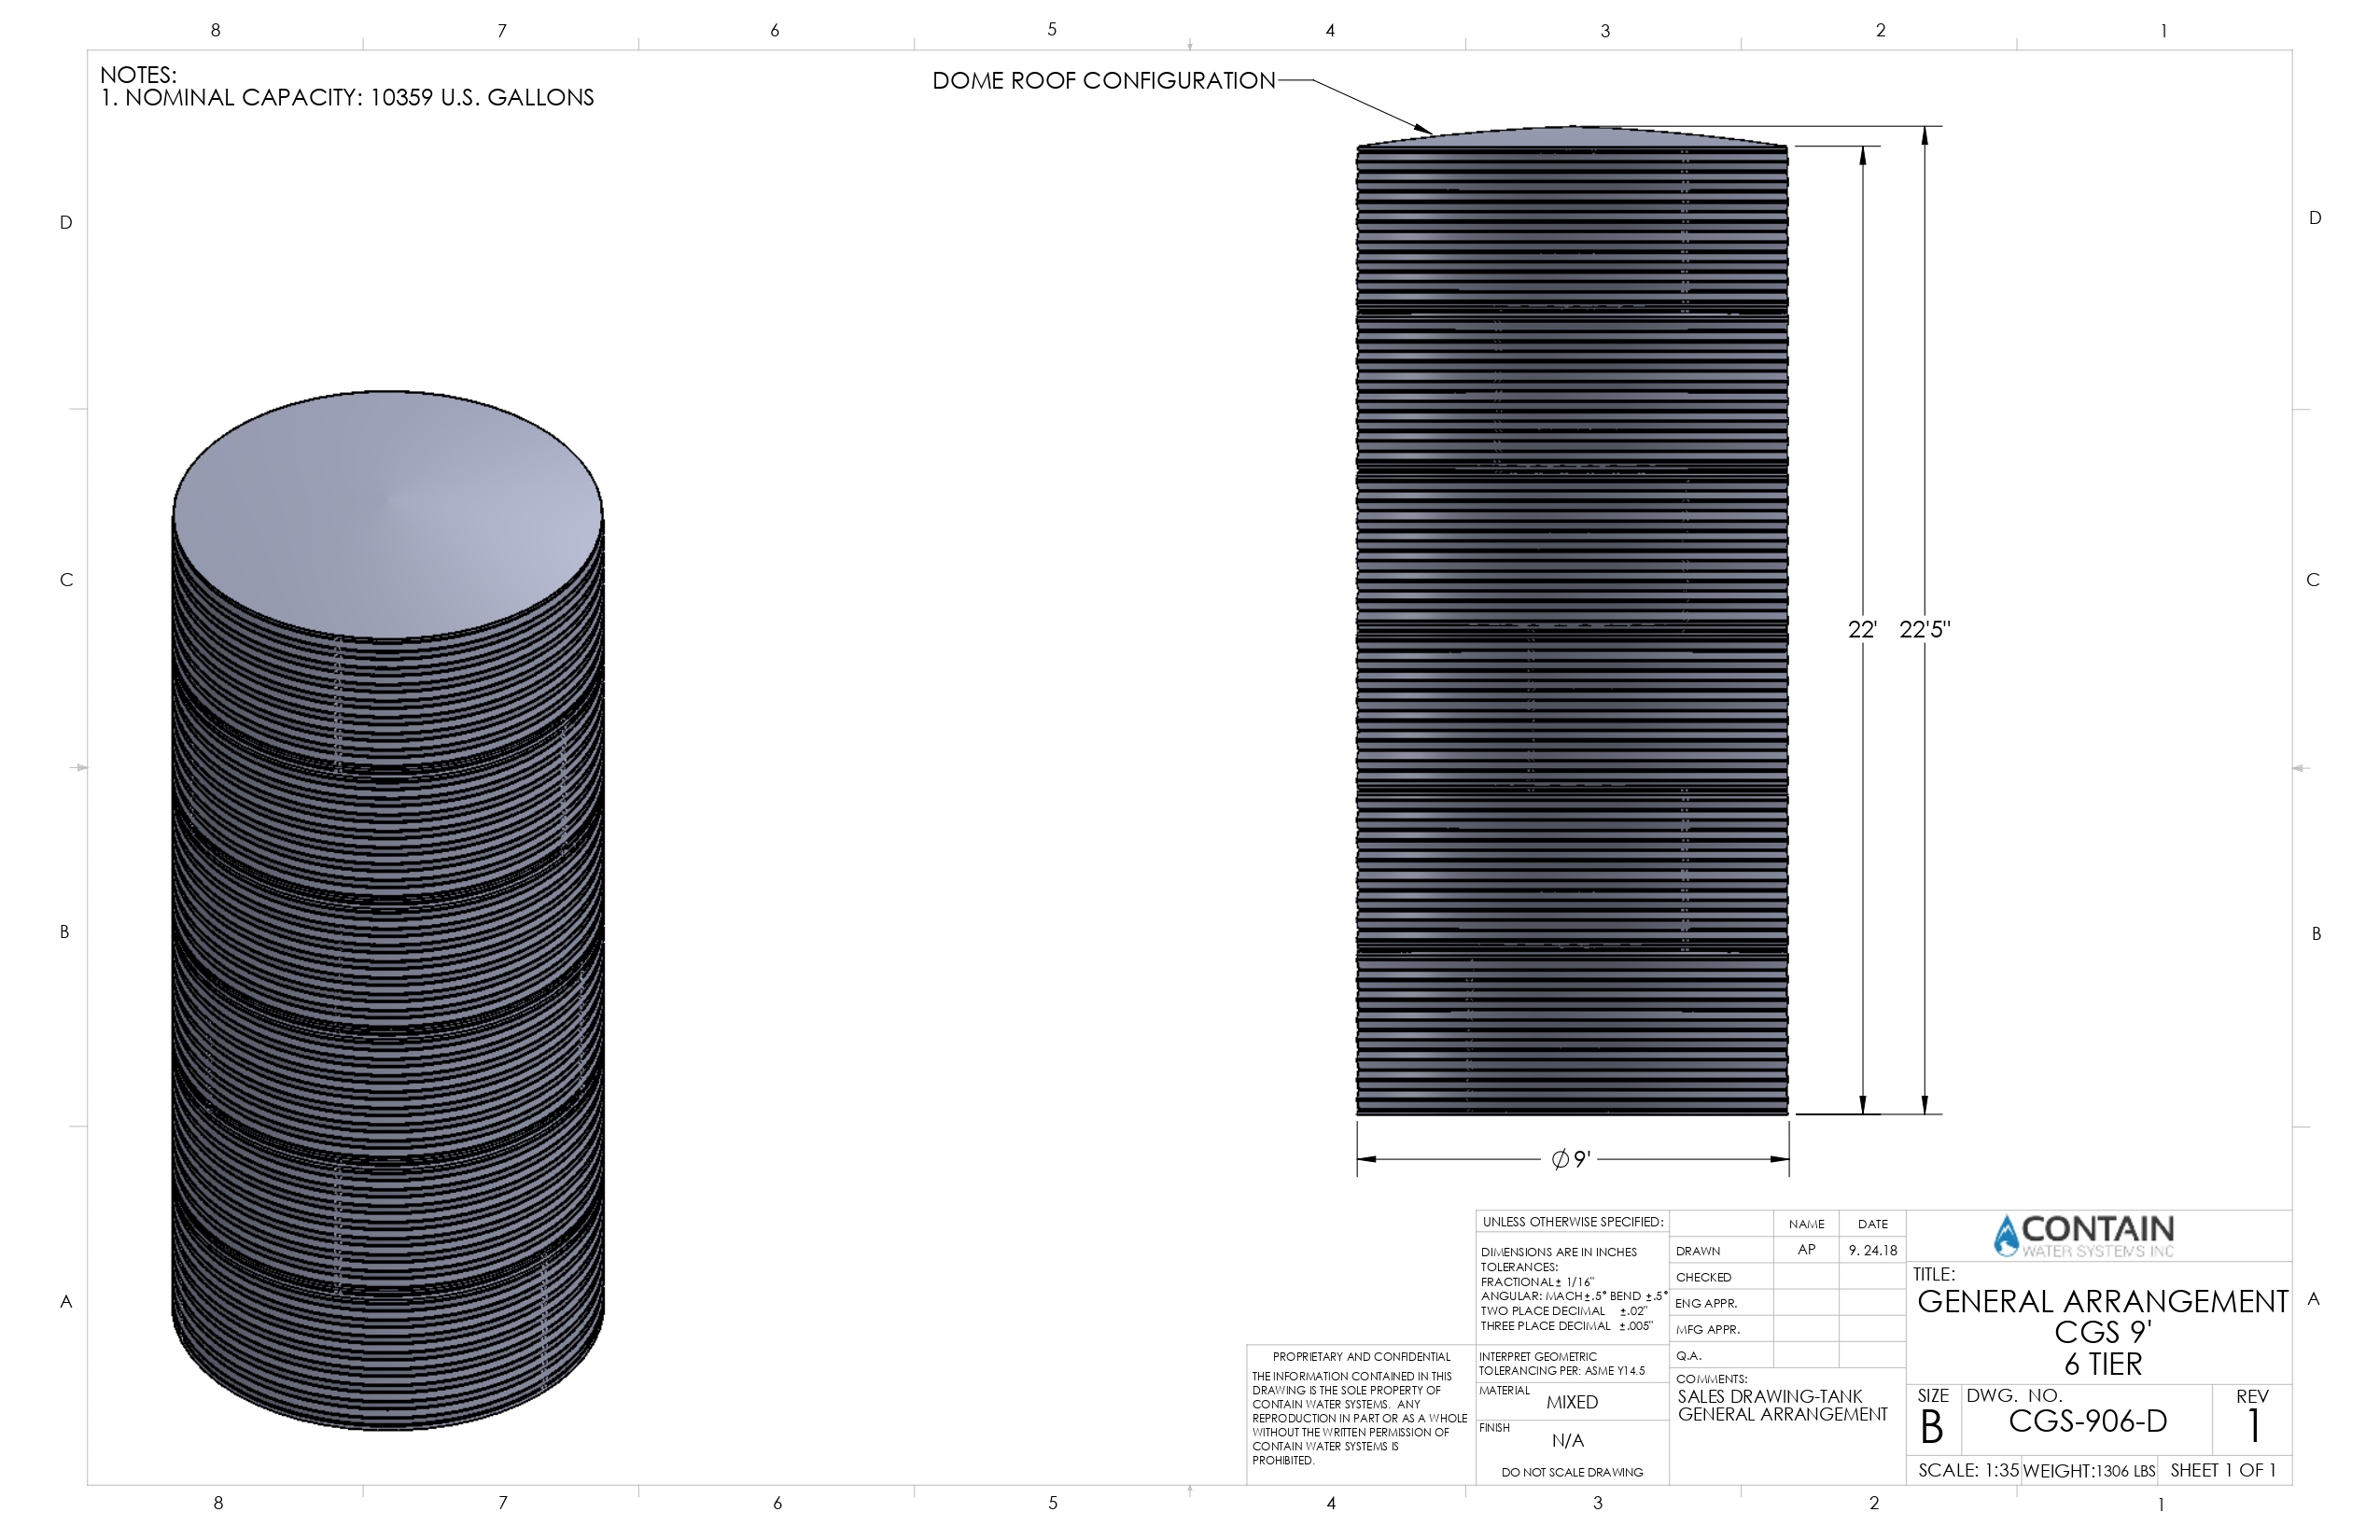Select PROPRIETARY AND CONFIDENTIAL heading
2380x1540 pixels.
[x=1361, y=1357]
